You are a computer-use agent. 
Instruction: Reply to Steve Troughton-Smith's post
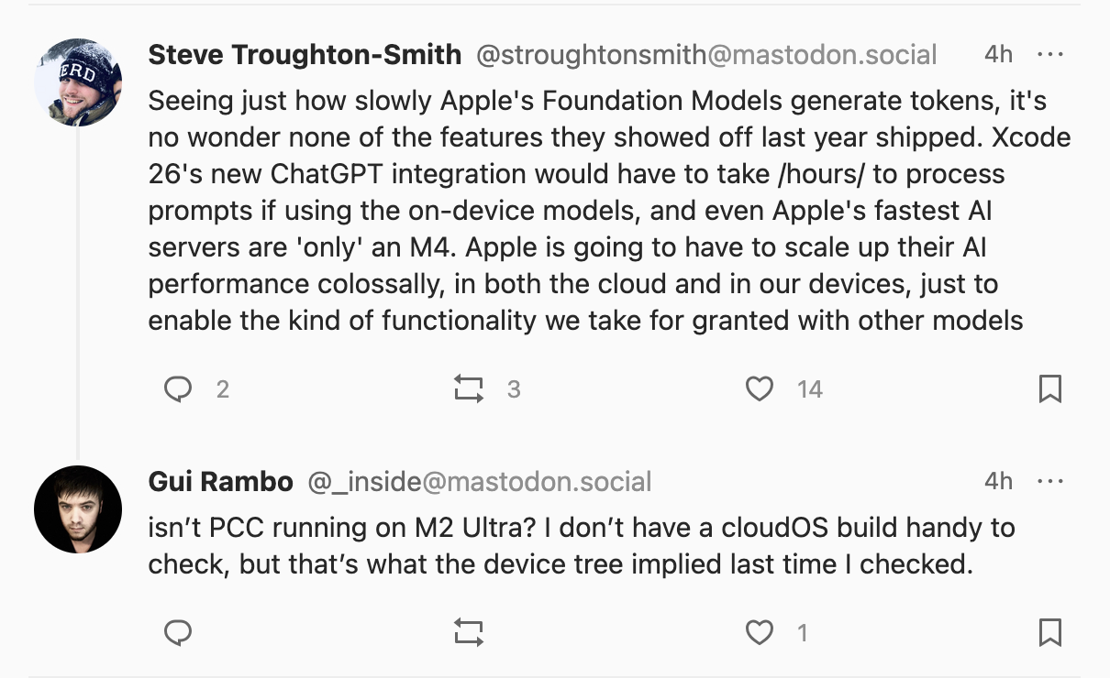point(178,390)
